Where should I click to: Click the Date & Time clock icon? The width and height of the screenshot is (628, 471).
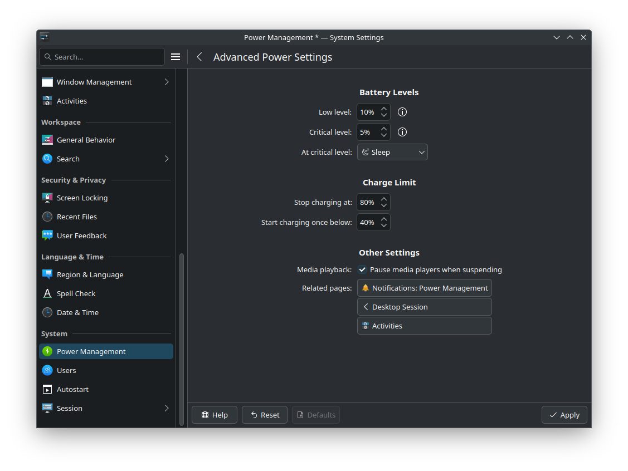click(47, 312)
